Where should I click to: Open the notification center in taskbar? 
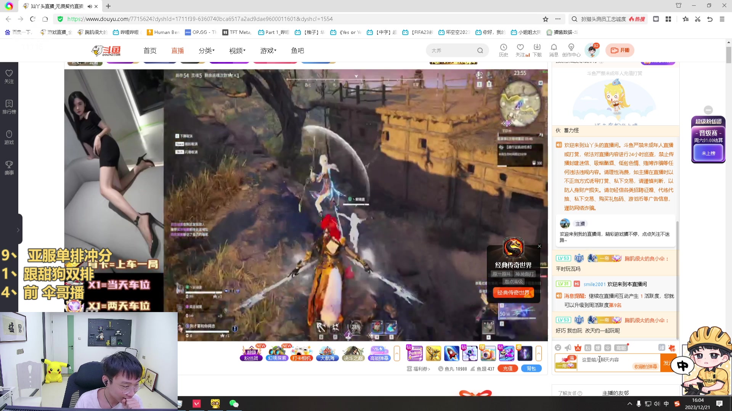(x=719, y=404)
